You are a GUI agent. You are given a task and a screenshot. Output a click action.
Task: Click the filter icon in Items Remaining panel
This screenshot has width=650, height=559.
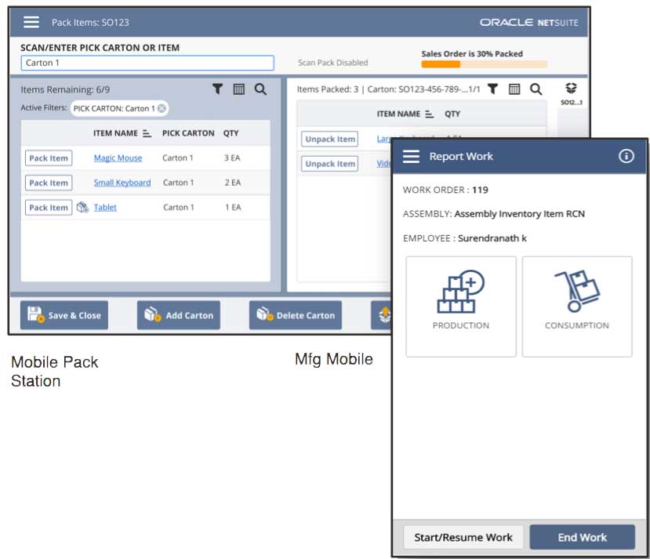coord(218,89)
